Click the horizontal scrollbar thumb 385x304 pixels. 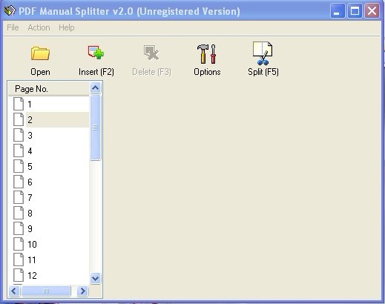46,291
